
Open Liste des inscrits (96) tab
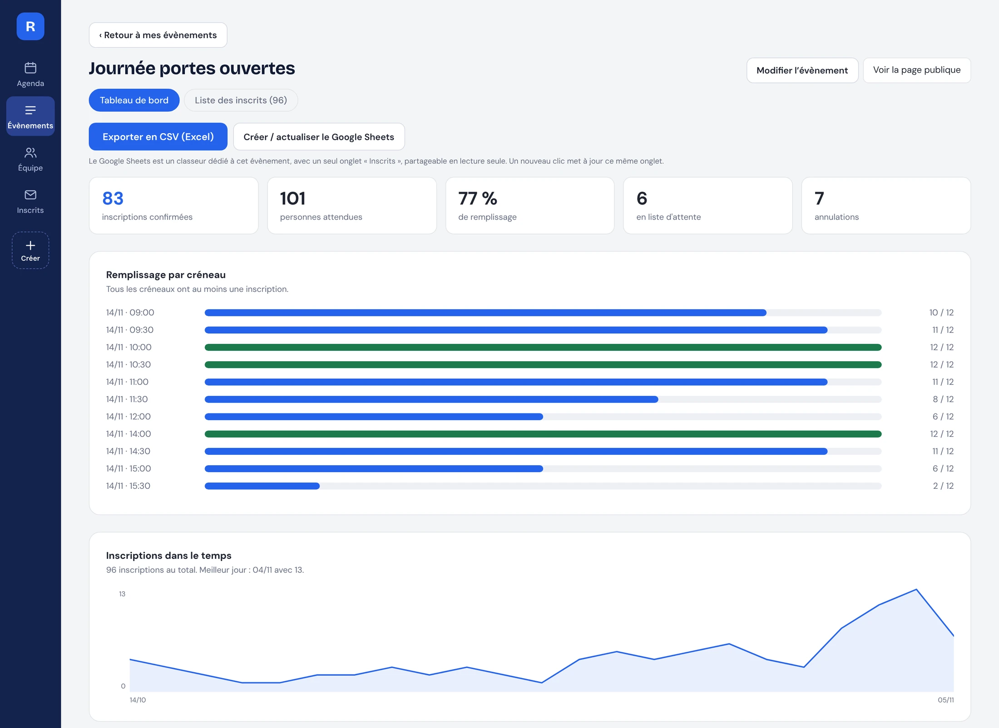coord(241,100)
